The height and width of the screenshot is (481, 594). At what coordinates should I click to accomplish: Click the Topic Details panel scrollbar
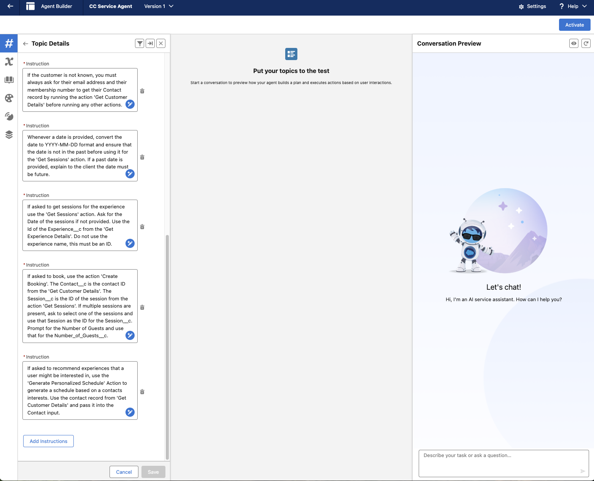coord(167,347)
